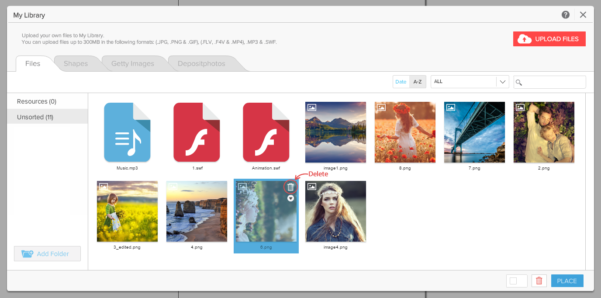Click the search magnifier icon
Screen dimensions: 601x298
click(519, 83)
